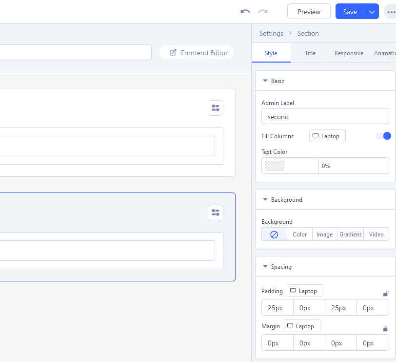Collapse the Spacing settings group

coord(265,267)
